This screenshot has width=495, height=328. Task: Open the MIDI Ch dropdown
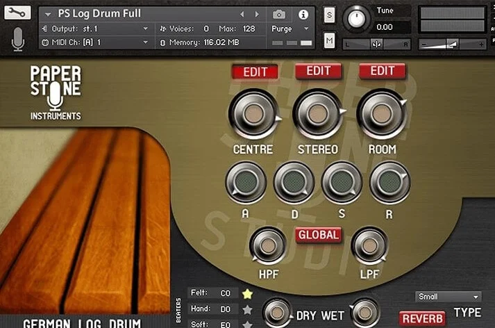pyautogui.click(x=97, y=42)
